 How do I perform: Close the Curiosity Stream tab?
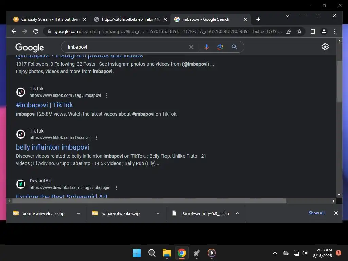tap(85, 19)
